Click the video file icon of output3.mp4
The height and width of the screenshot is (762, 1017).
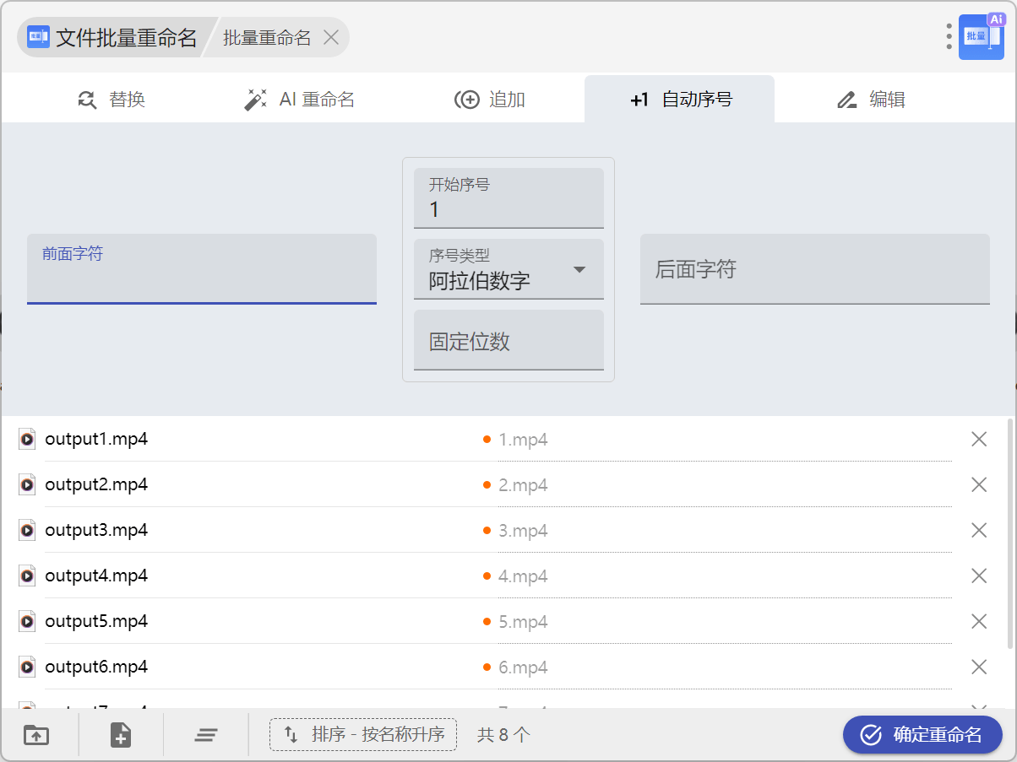(x=27, y=530)
